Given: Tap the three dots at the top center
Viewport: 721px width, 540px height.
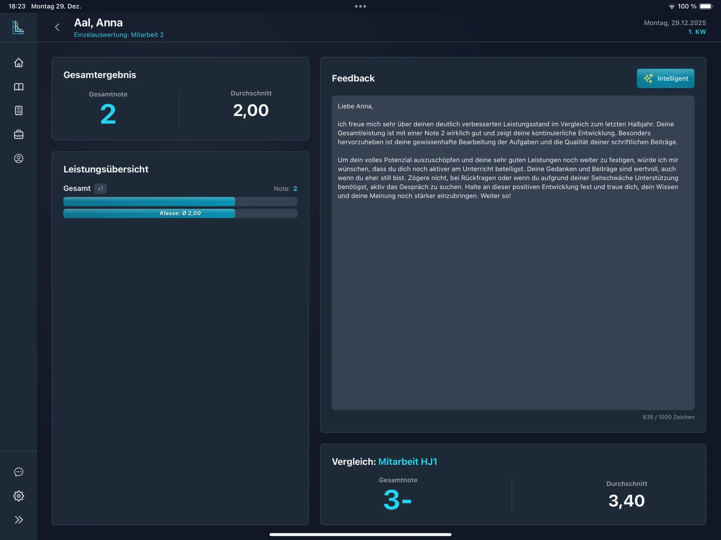Looking at the screenshot, I should click(x=360, y=6).
